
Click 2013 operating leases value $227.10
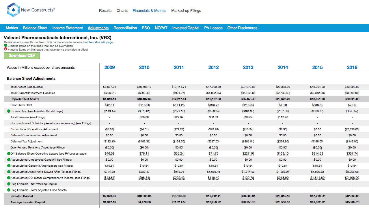(248, 154)
